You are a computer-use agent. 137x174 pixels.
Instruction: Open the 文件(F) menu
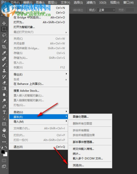[15, 3]
